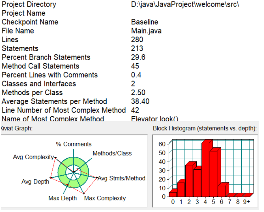
Task: Click the 'Project Directory' label
Action: [29, 4]
